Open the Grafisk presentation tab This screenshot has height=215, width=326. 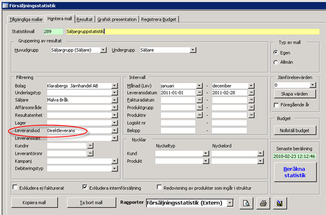(x=117, y=19)
